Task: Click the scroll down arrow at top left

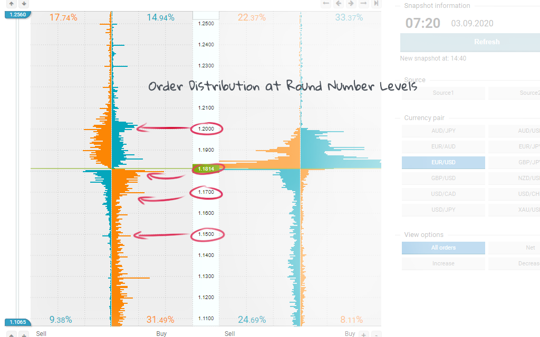Action: click(24, 4)
